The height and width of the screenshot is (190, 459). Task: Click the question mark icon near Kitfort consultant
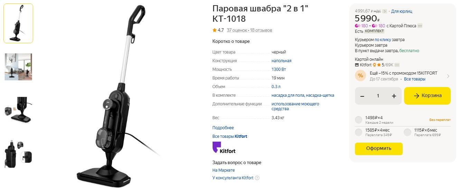click(x=257, y=178)
